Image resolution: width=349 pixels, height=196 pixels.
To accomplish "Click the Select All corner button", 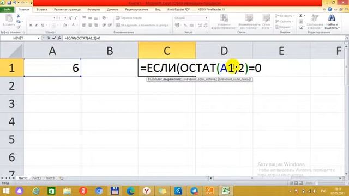I will (x=11, y=51).
